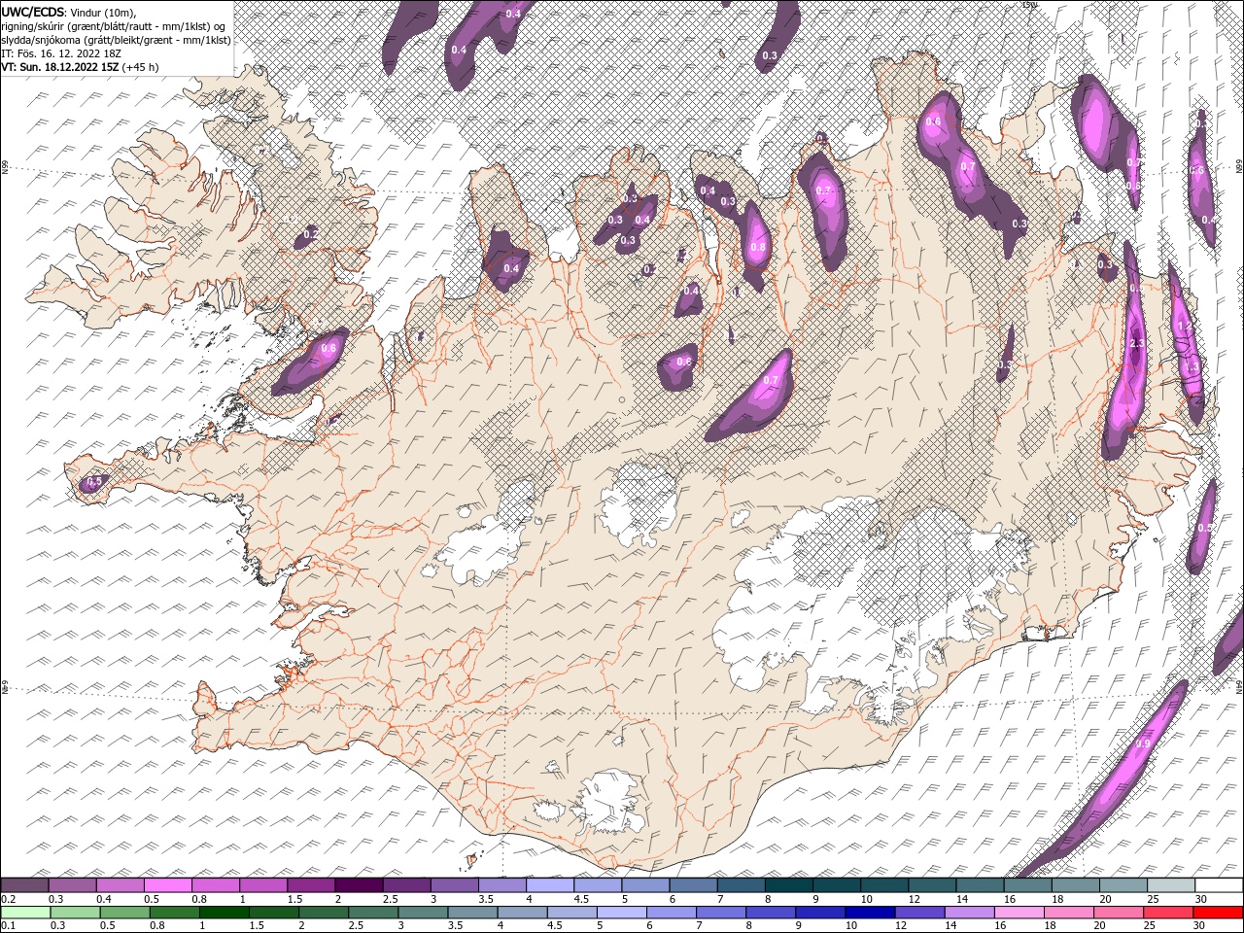Select the white snow swatch labeled 30

[x=1219, y=884]
